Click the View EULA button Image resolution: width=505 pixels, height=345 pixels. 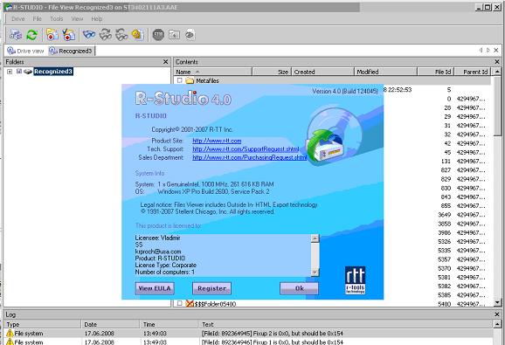point(155,288)
